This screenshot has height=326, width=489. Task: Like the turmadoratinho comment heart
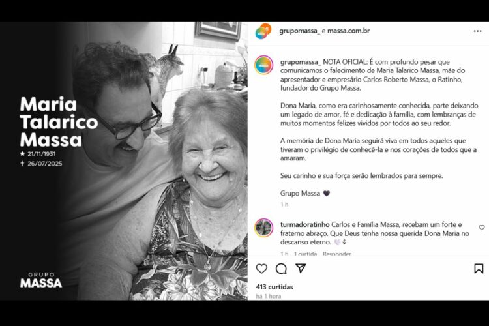(482, 228)
